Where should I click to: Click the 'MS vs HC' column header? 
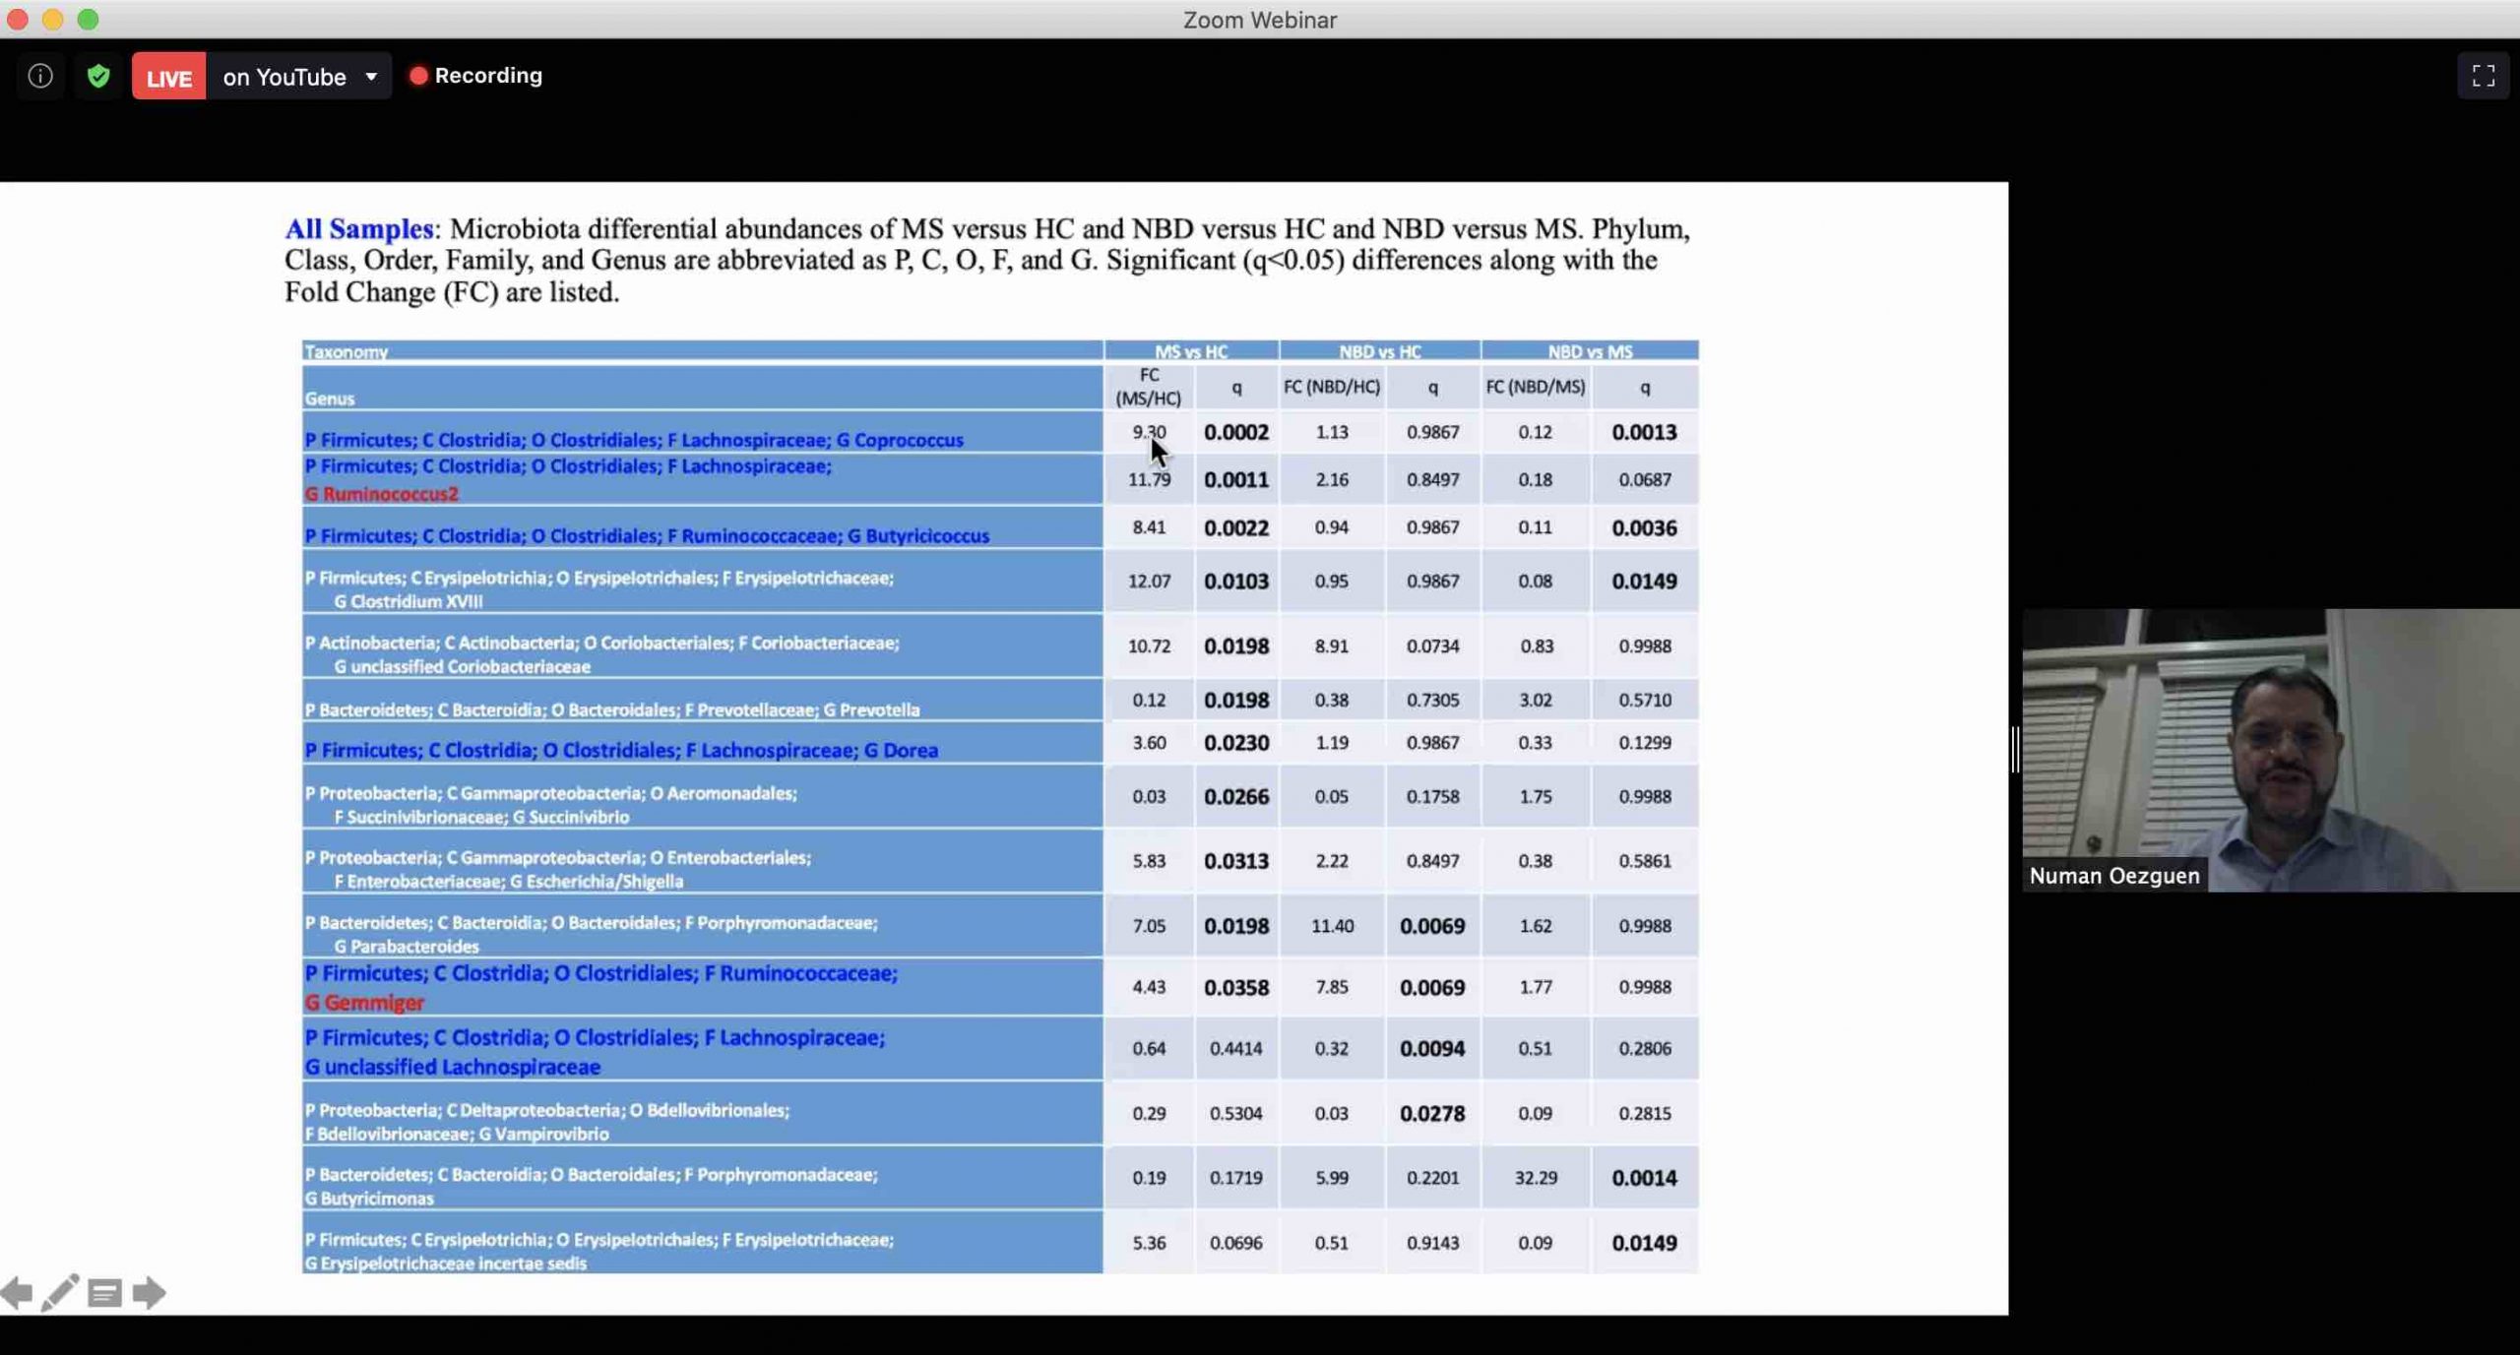point(1190,351)
